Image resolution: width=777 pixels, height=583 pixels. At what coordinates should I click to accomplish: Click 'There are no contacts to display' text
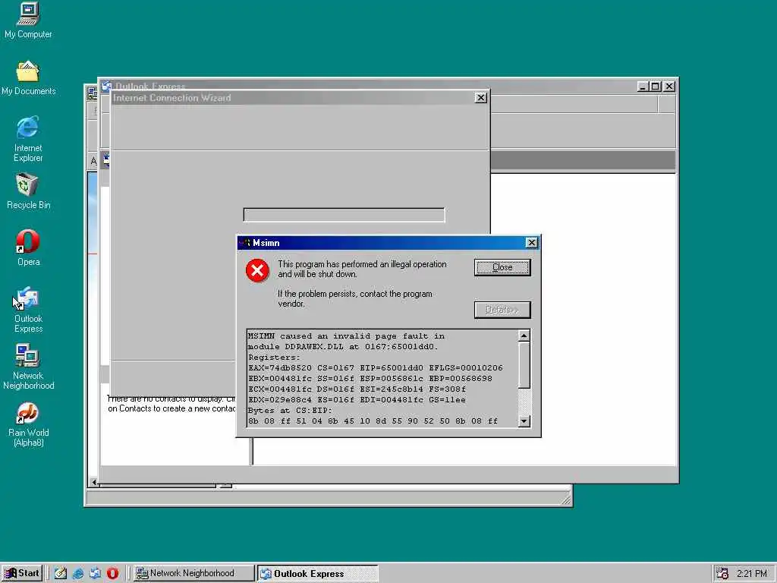click(171, 399)
